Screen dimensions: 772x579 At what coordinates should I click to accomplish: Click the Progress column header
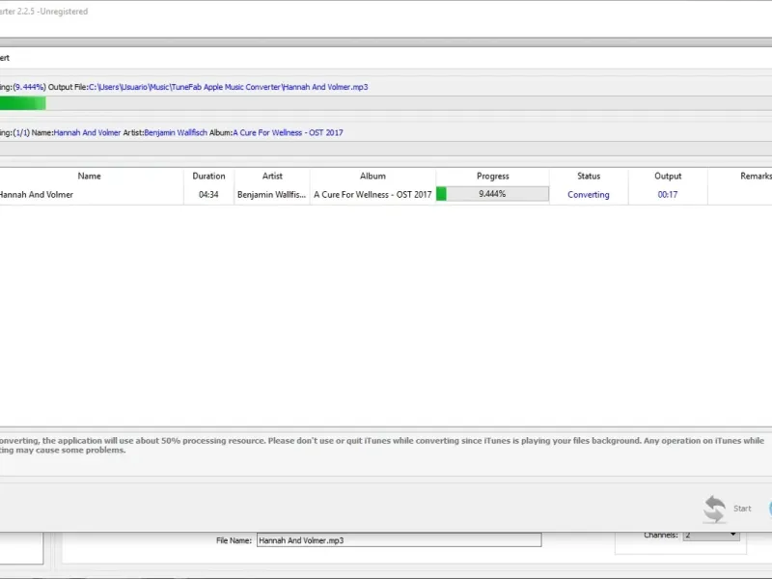click(x=493, y=176)
